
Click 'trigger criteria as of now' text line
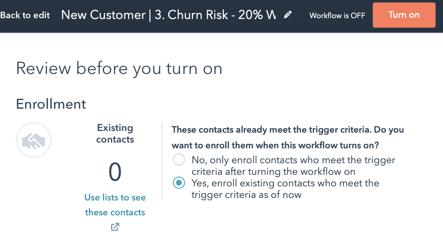(x=246, y=195)
